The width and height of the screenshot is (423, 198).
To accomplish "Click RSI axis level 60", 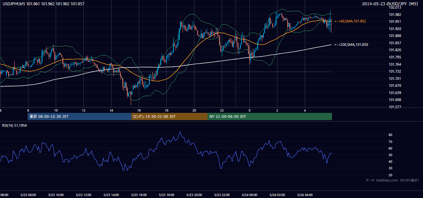I will point(390,148).
